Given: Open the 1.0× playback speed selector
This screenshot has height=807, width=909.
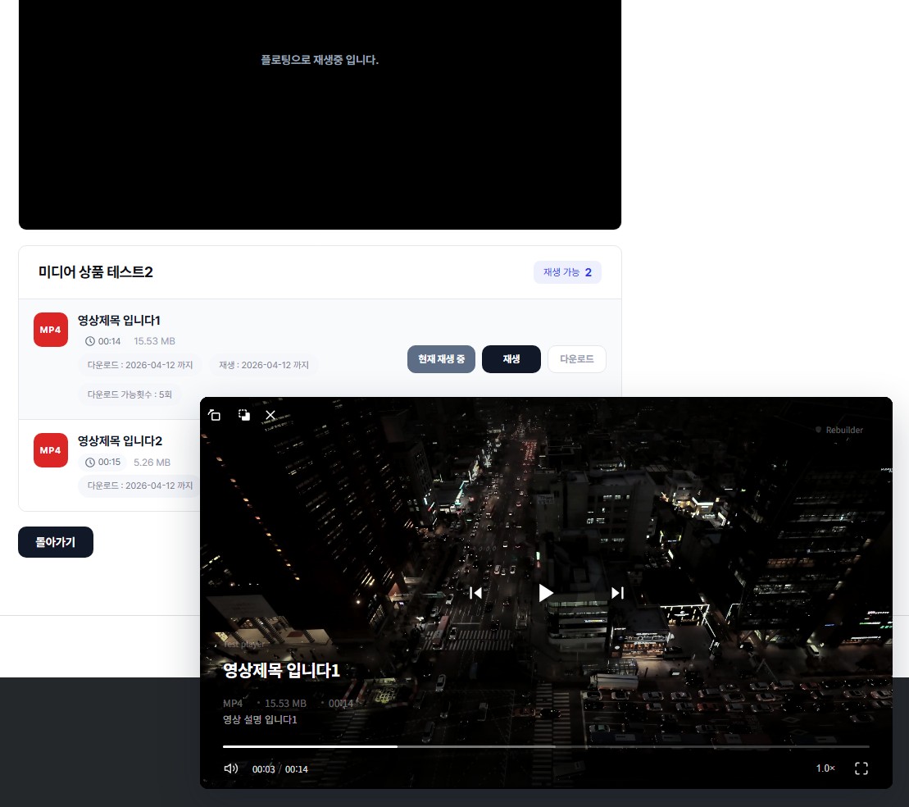Looking at the screenshot, I should coord(825,768).
